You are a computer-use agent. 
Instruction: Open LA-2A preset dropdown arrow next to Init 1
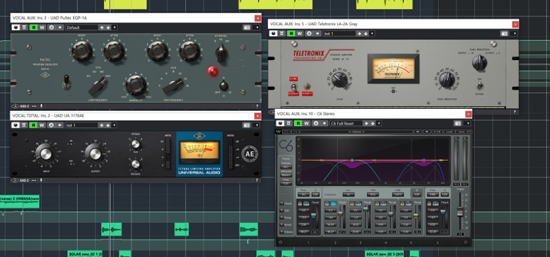[372, 34]
